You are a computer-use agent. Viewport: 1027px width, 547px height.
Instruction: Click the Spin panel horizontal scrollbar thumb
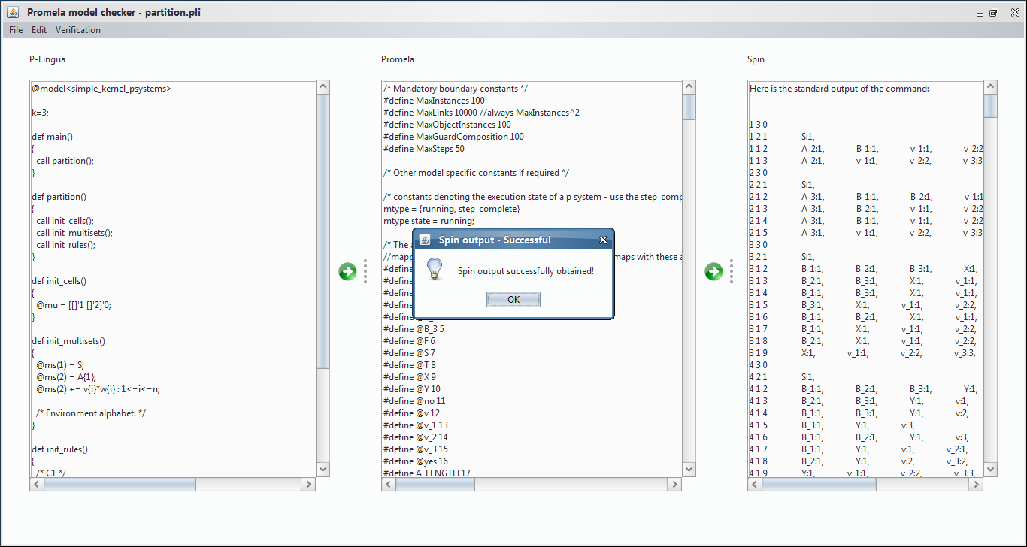tap(819, 485)
